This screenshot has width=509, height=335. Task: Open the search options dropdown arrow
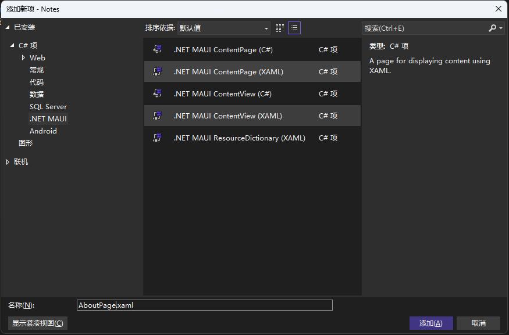pos(501,28)
